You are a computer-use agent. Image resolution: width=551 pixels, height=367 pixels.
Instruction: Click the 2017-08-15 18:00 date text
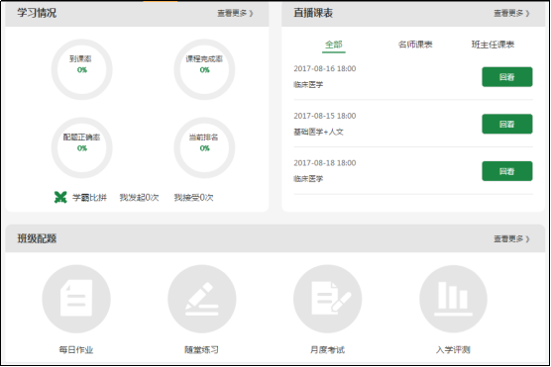pos(325,116)
